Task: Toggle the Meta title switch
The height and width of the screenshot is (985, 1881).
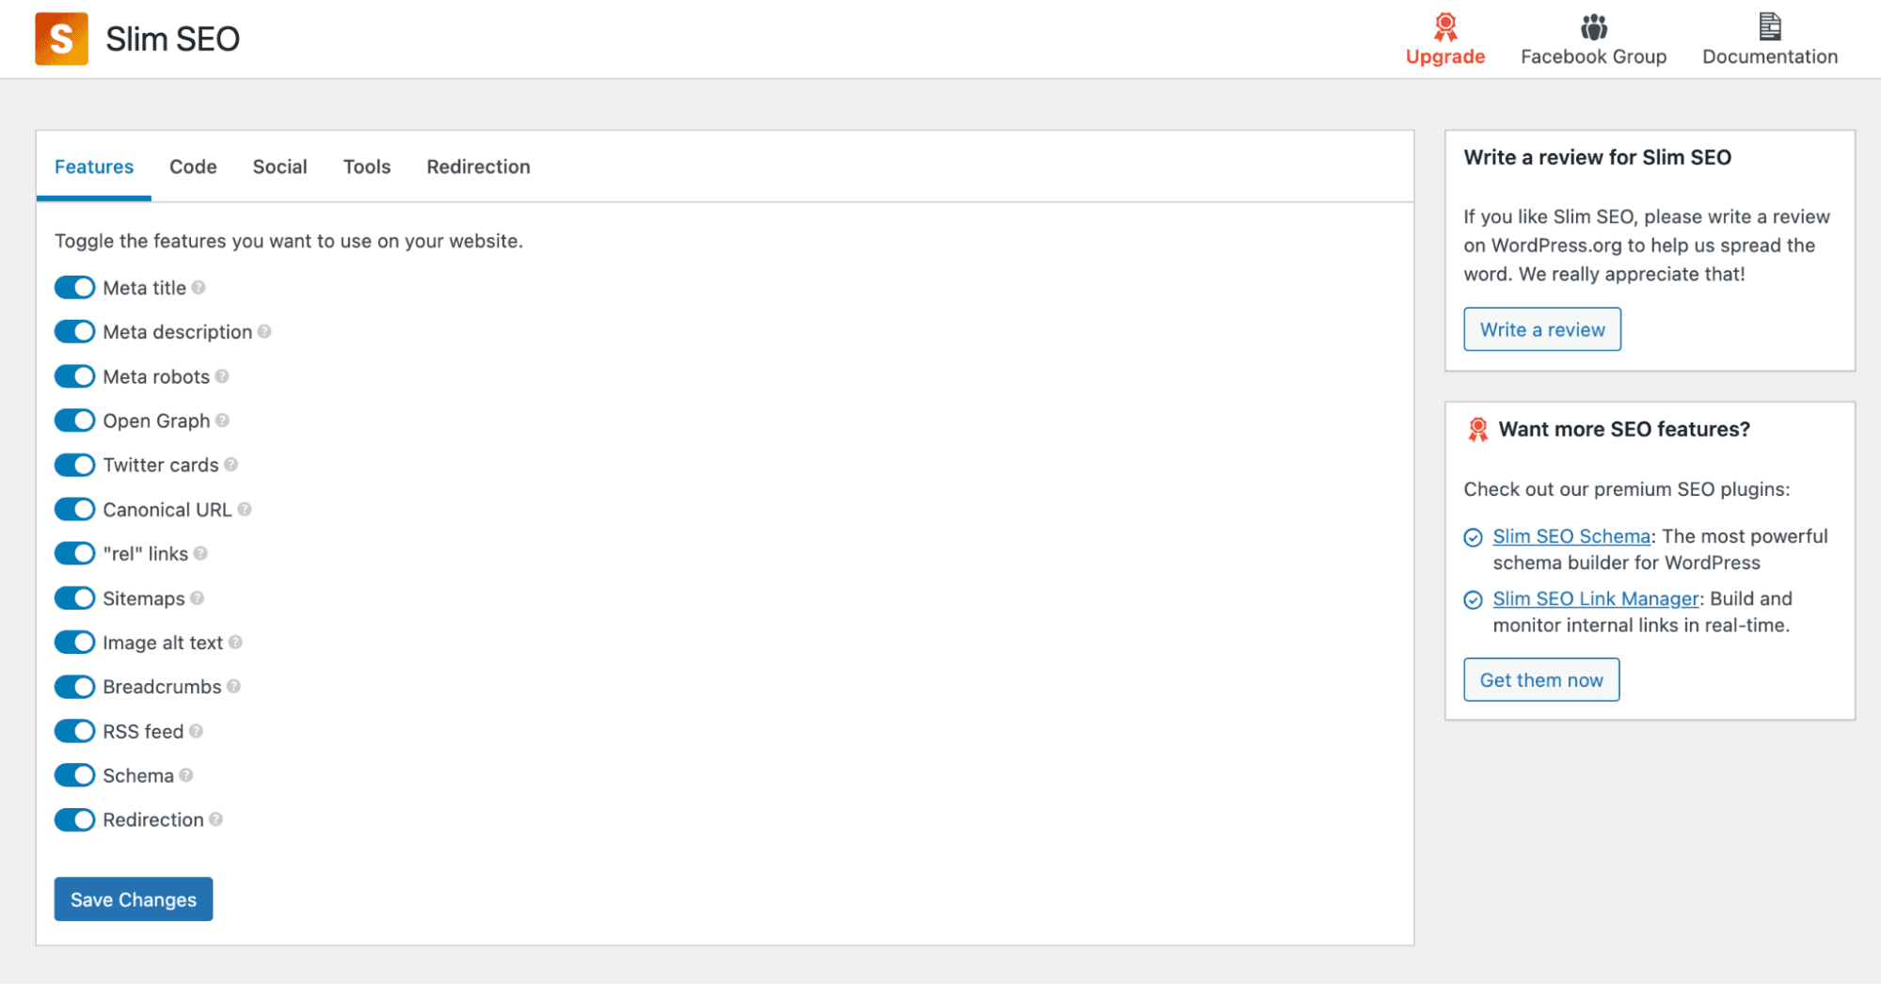Action: click(74, 288)
